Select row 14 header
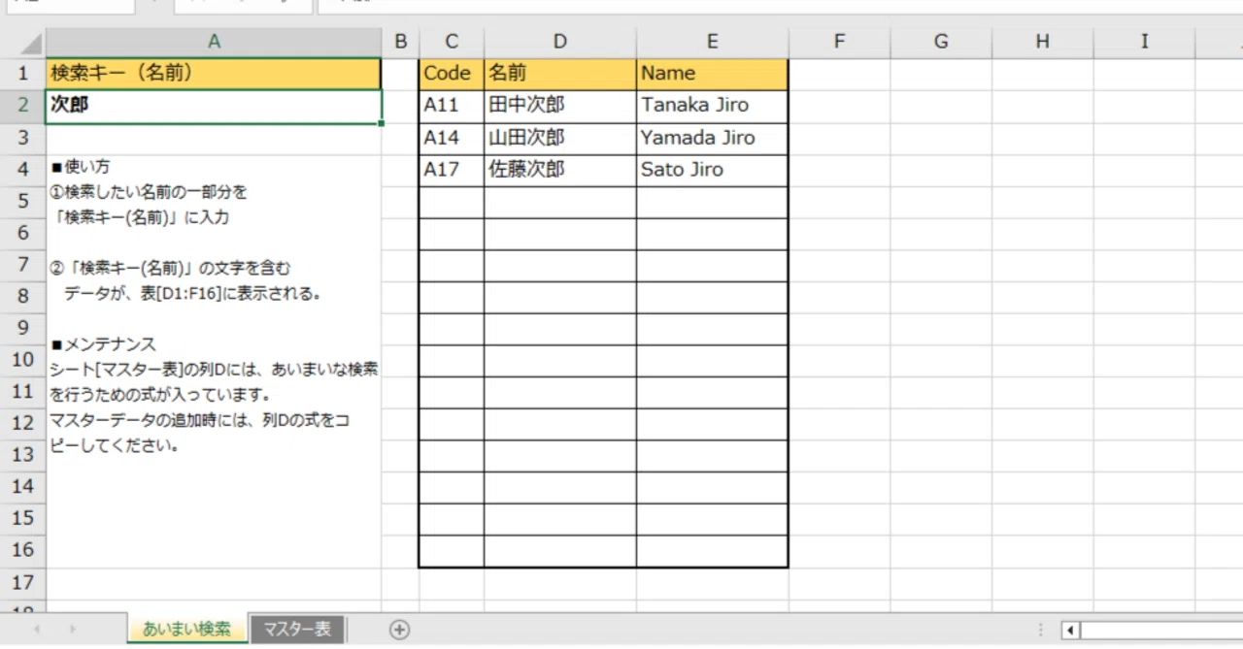1243x649 pixels. [x=22, y=487]
